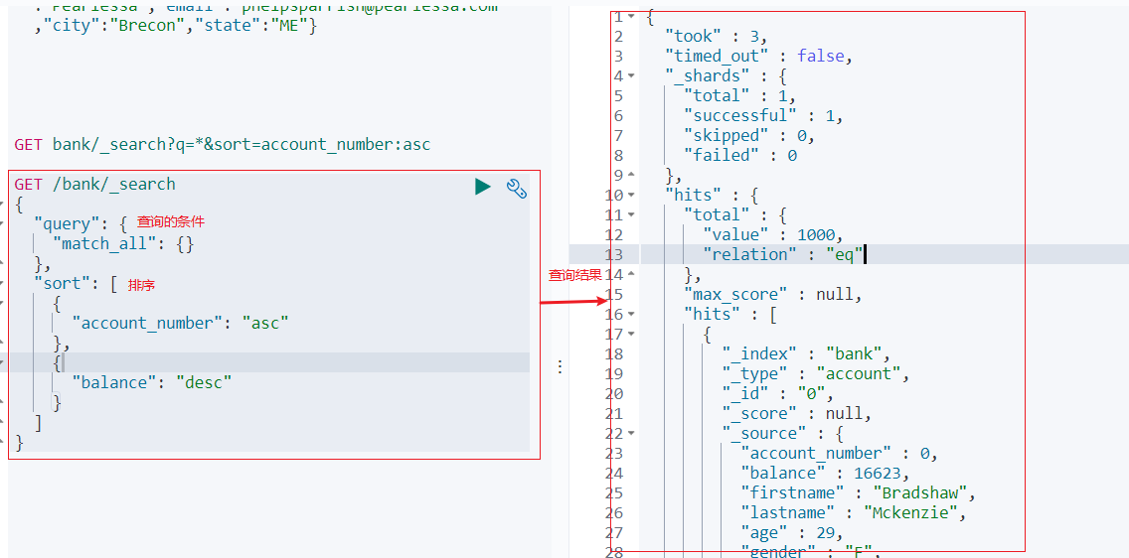Select the "balance": "desc" sort line
The image size is (1129, 558).
click(152, 382)
